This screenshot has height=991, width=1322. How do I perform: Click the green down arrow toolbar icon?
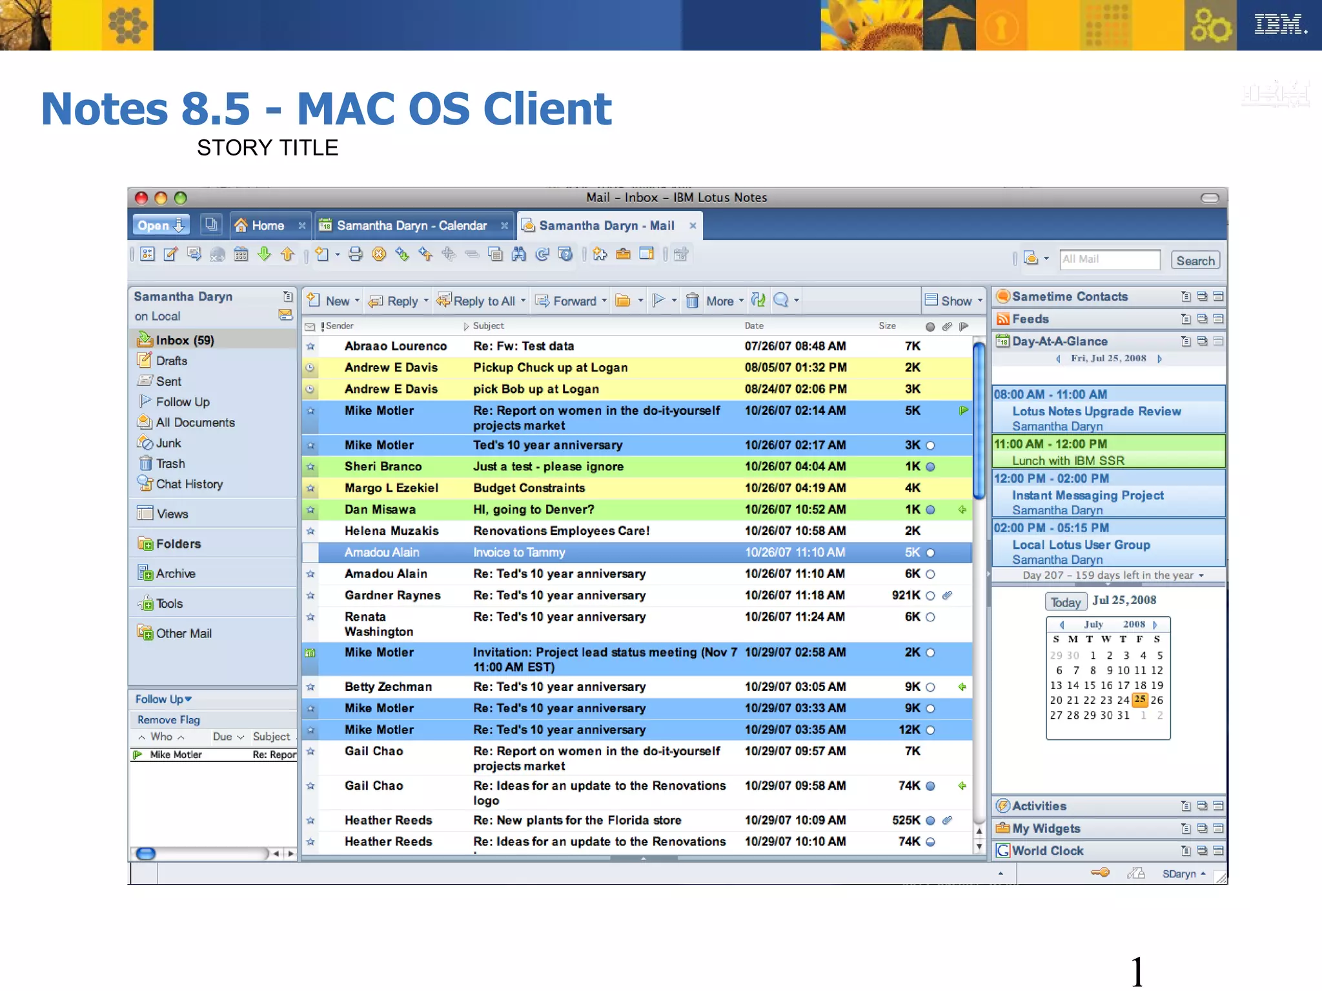[x=264, y=254]
